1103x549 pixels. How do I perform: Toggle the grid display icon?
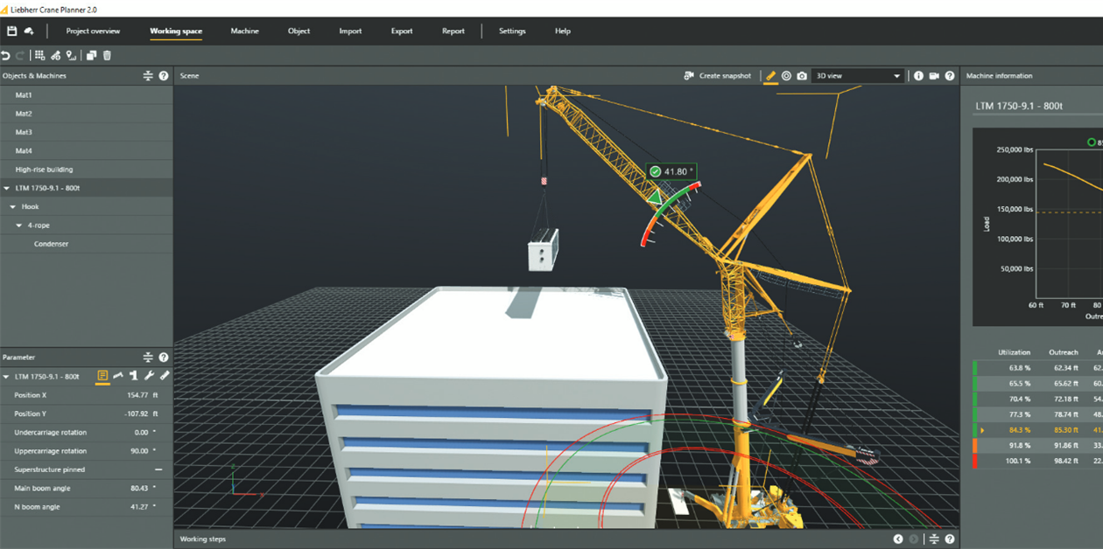tap(40, 56)
